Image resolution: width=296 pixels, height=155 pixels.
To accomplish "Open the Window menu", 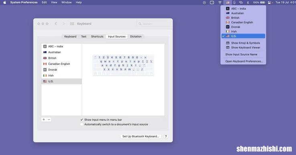I will (67, 2).
